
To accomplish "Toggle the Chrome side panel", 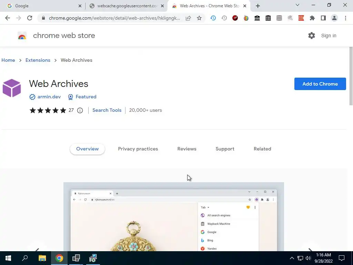I will pos(323,18).
